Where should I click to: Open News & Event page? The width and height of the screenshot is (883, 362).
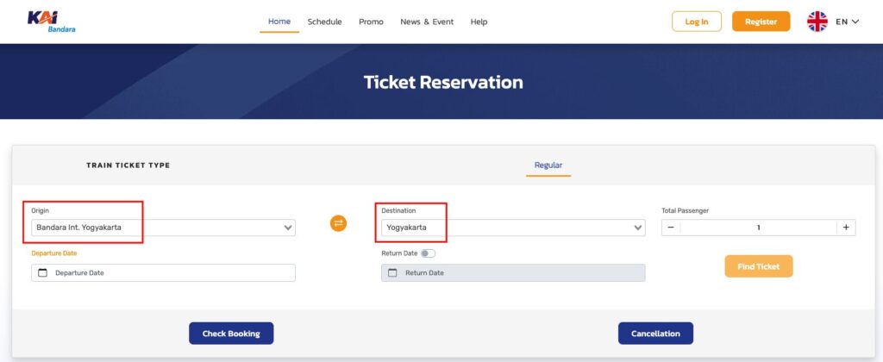click(427, 22)
